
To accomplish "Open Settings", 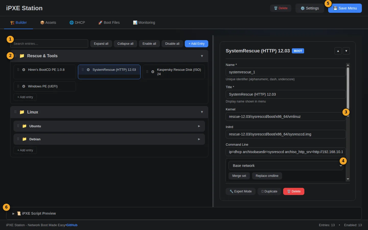I will click(310, 8).
